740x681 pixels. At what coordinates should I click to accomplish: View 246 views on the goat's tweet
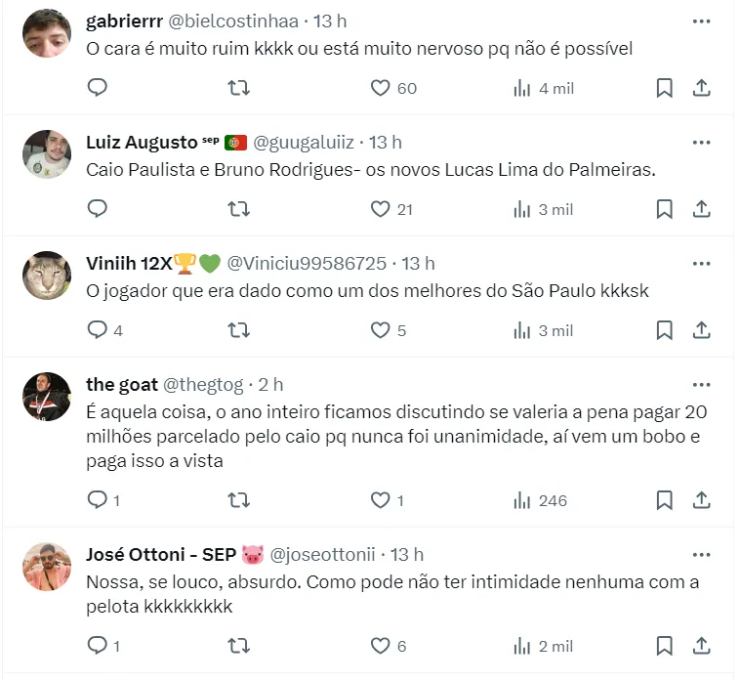tap(540, 500)
